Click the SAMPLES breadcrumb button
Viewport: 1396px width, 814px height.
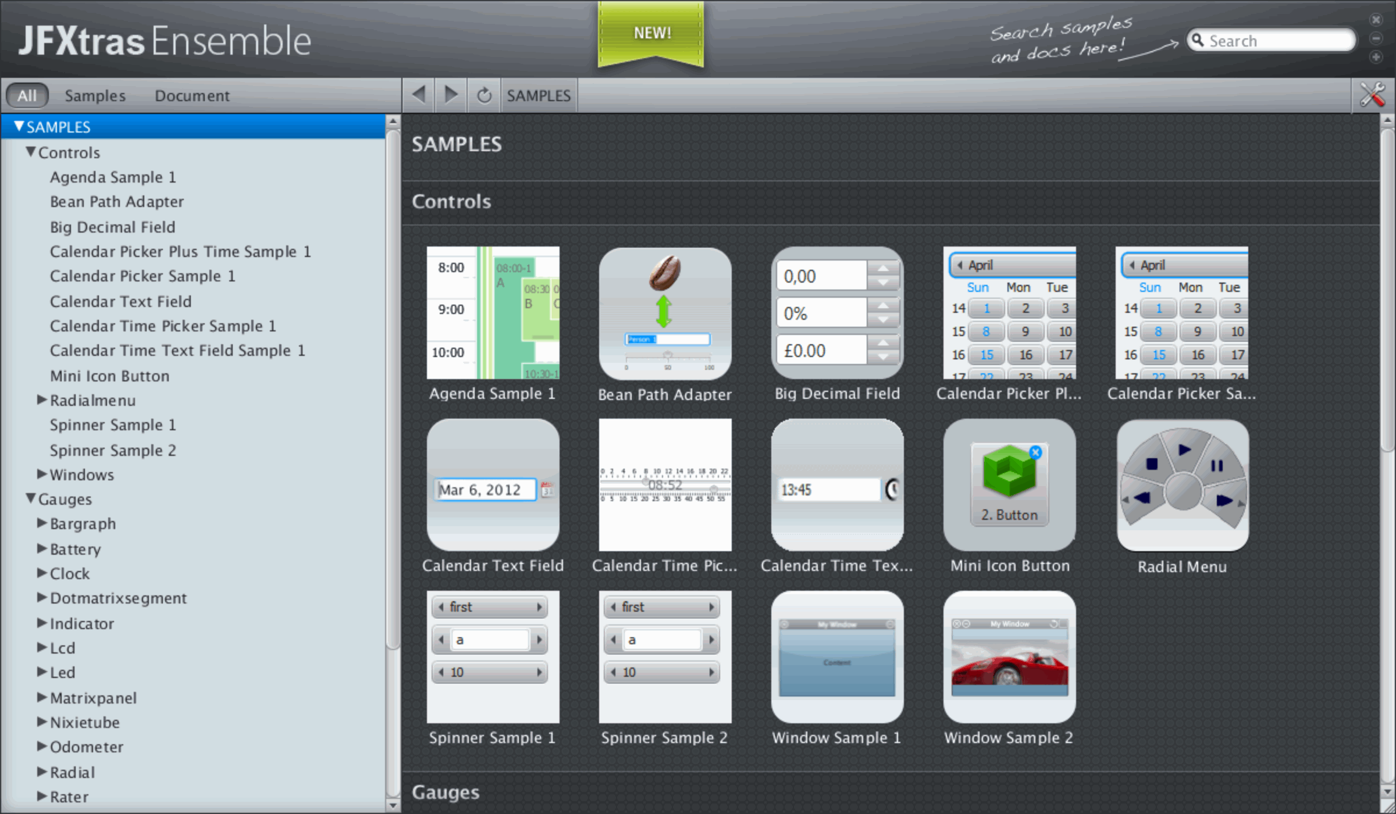[x=539, y=95]
